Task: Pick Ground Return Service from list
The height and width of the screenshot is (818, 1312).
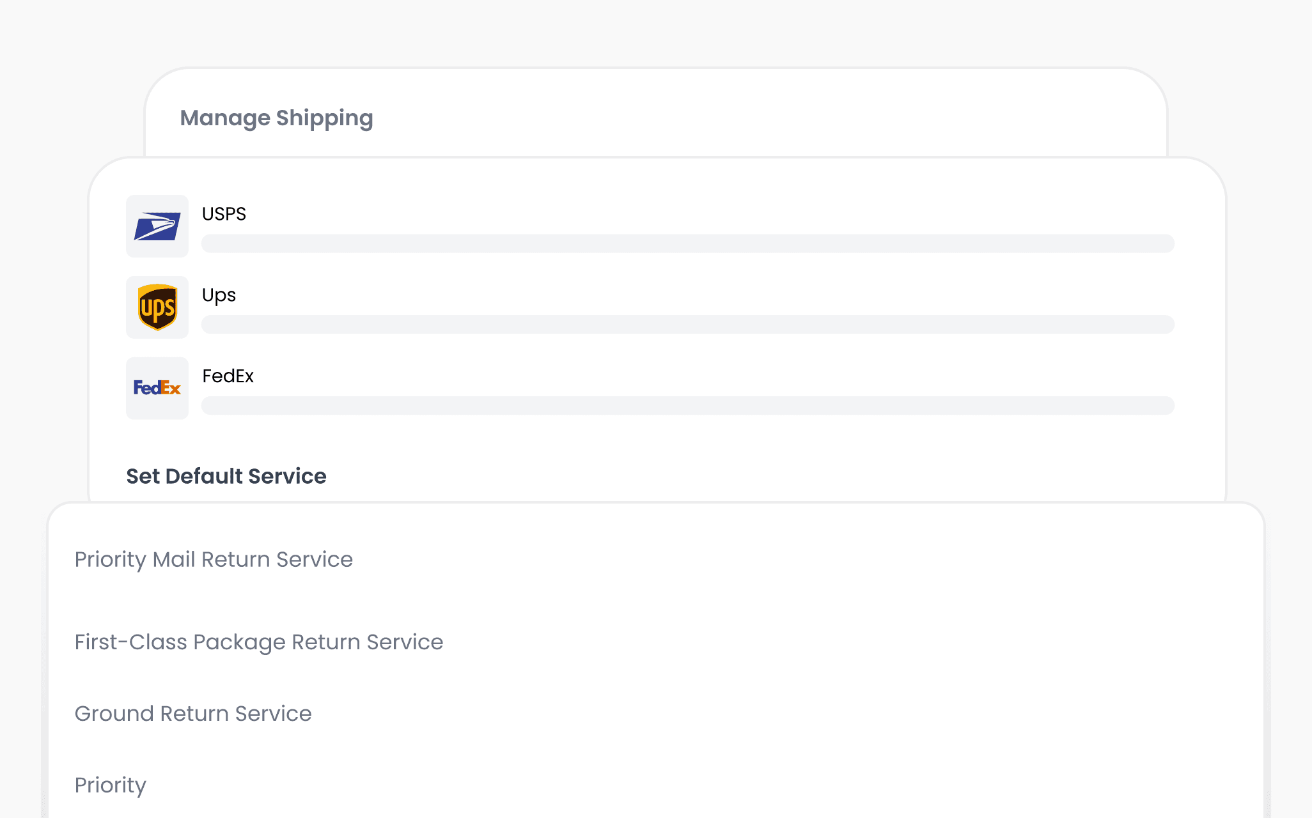Action: (193, 714)
